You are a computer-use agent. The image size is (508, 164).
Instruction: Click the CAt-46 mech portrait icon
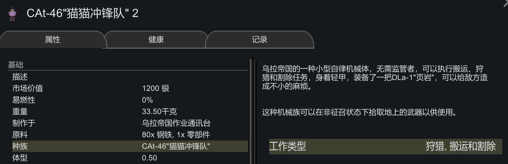(x=13, y=14)
